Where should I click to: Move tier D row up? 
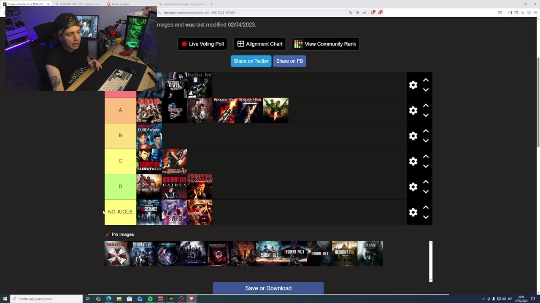(x=426, y=182)
